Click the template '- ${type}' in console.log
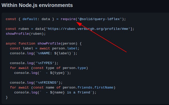The image size is (169, 105). (x=53, y=73)
